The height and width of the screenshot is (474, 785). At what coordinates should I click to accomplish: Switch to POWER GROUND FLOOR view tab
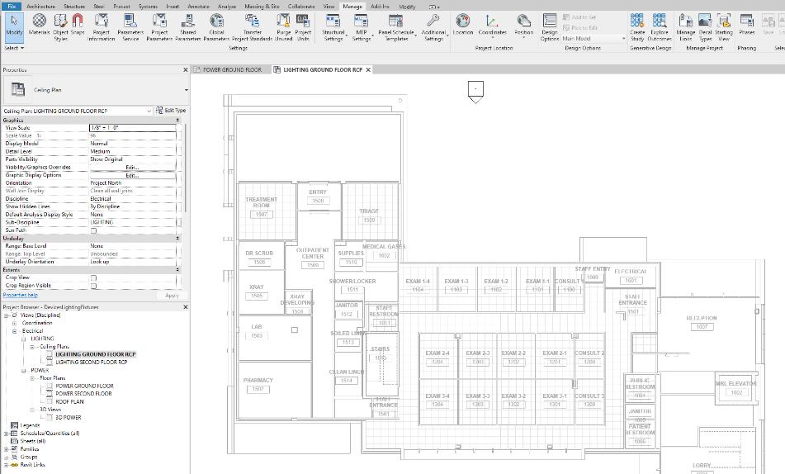coord(232,70)
